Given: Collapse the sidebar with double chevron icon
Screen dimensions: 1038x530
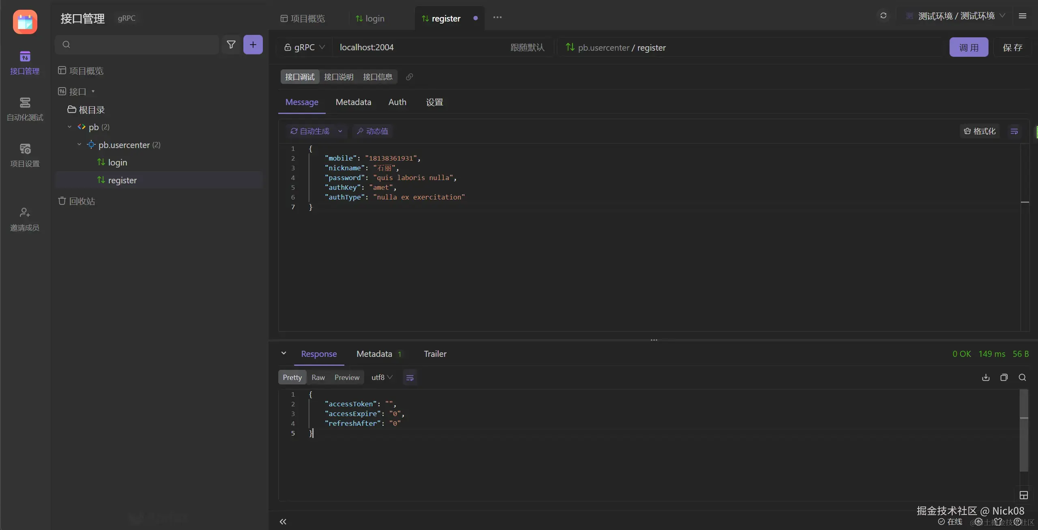Looking at the screenshot, I should tap(283, 521).
